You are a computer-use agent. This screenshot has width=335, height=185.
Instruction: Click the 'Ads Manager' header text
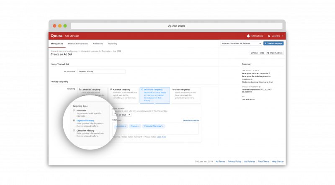pyautogui.click(x=72, y=36)
